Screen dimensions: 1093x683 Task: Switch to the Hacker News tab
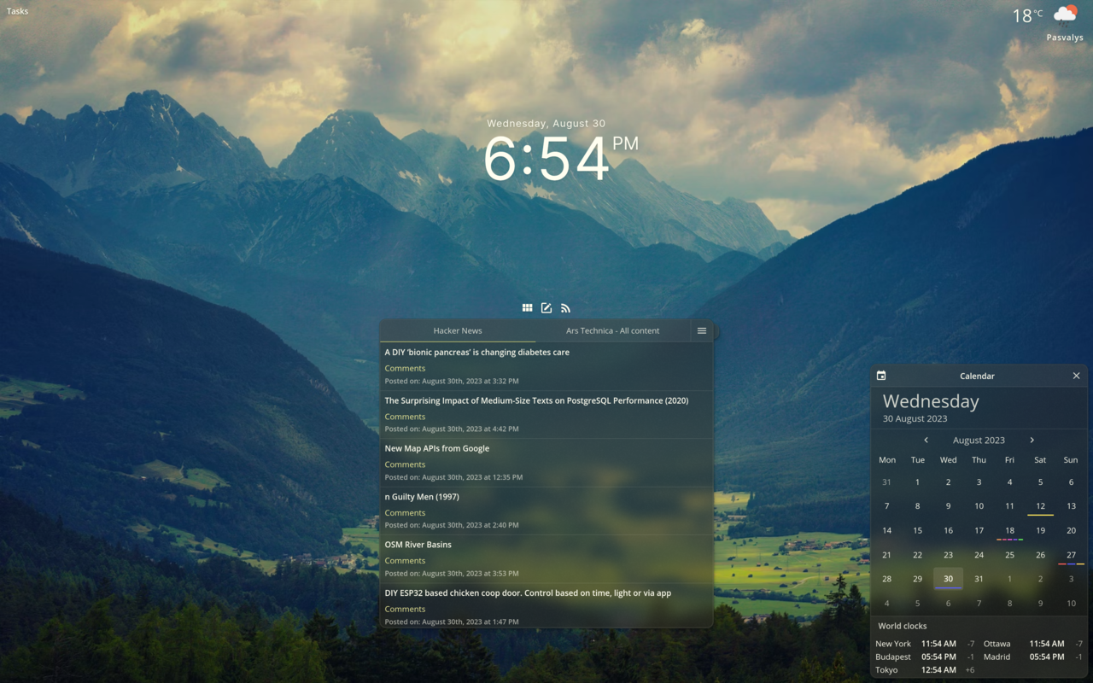(x=458, y=330)
